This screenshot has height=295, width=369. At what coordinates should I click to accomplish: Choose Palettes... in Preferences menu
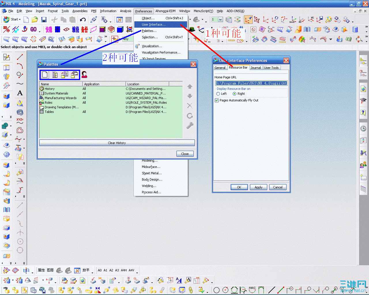pos(161,31)
